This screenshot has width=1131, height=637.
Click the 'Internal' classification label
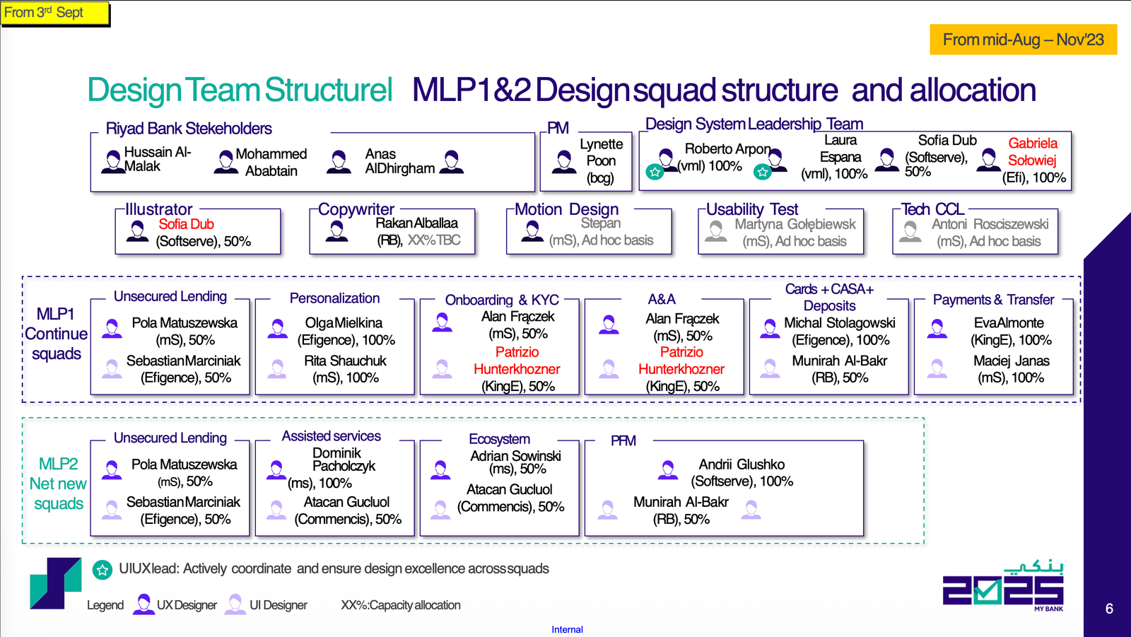[567, 629]
